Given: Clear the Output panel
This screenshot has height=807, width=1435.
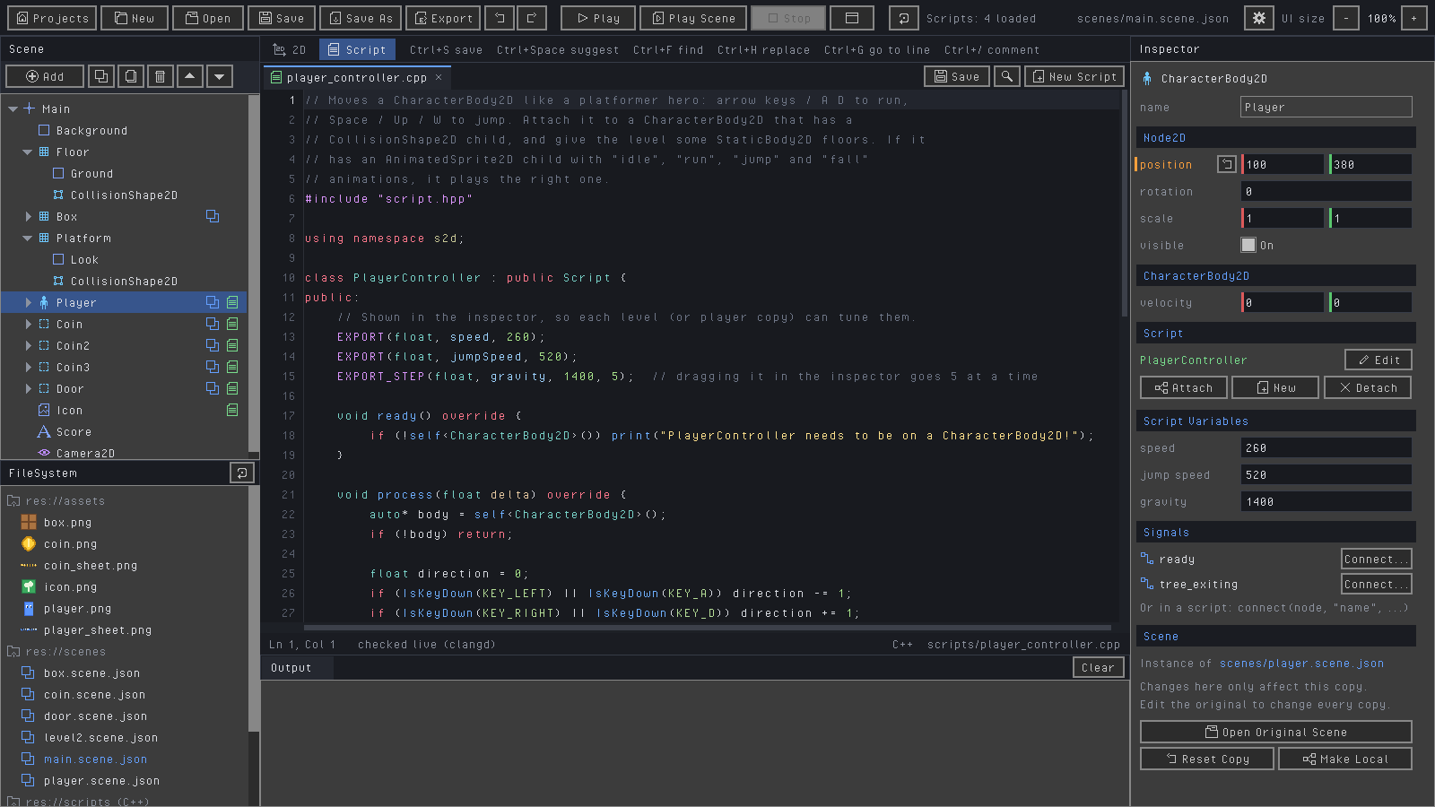Looking at the screenshot, I should coord(1098,667).
